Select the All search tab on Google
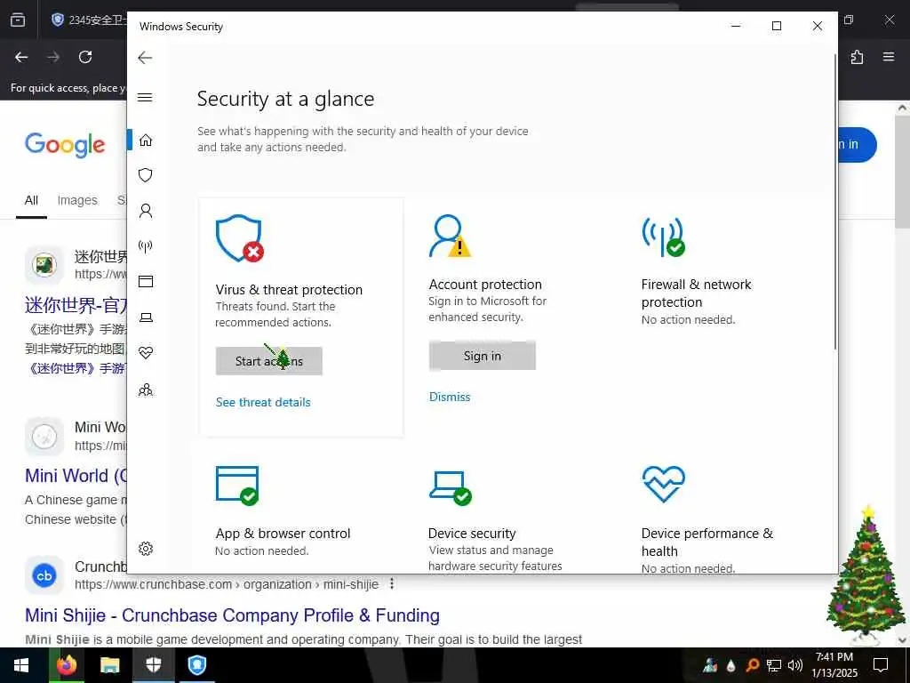 pos(31,200)
